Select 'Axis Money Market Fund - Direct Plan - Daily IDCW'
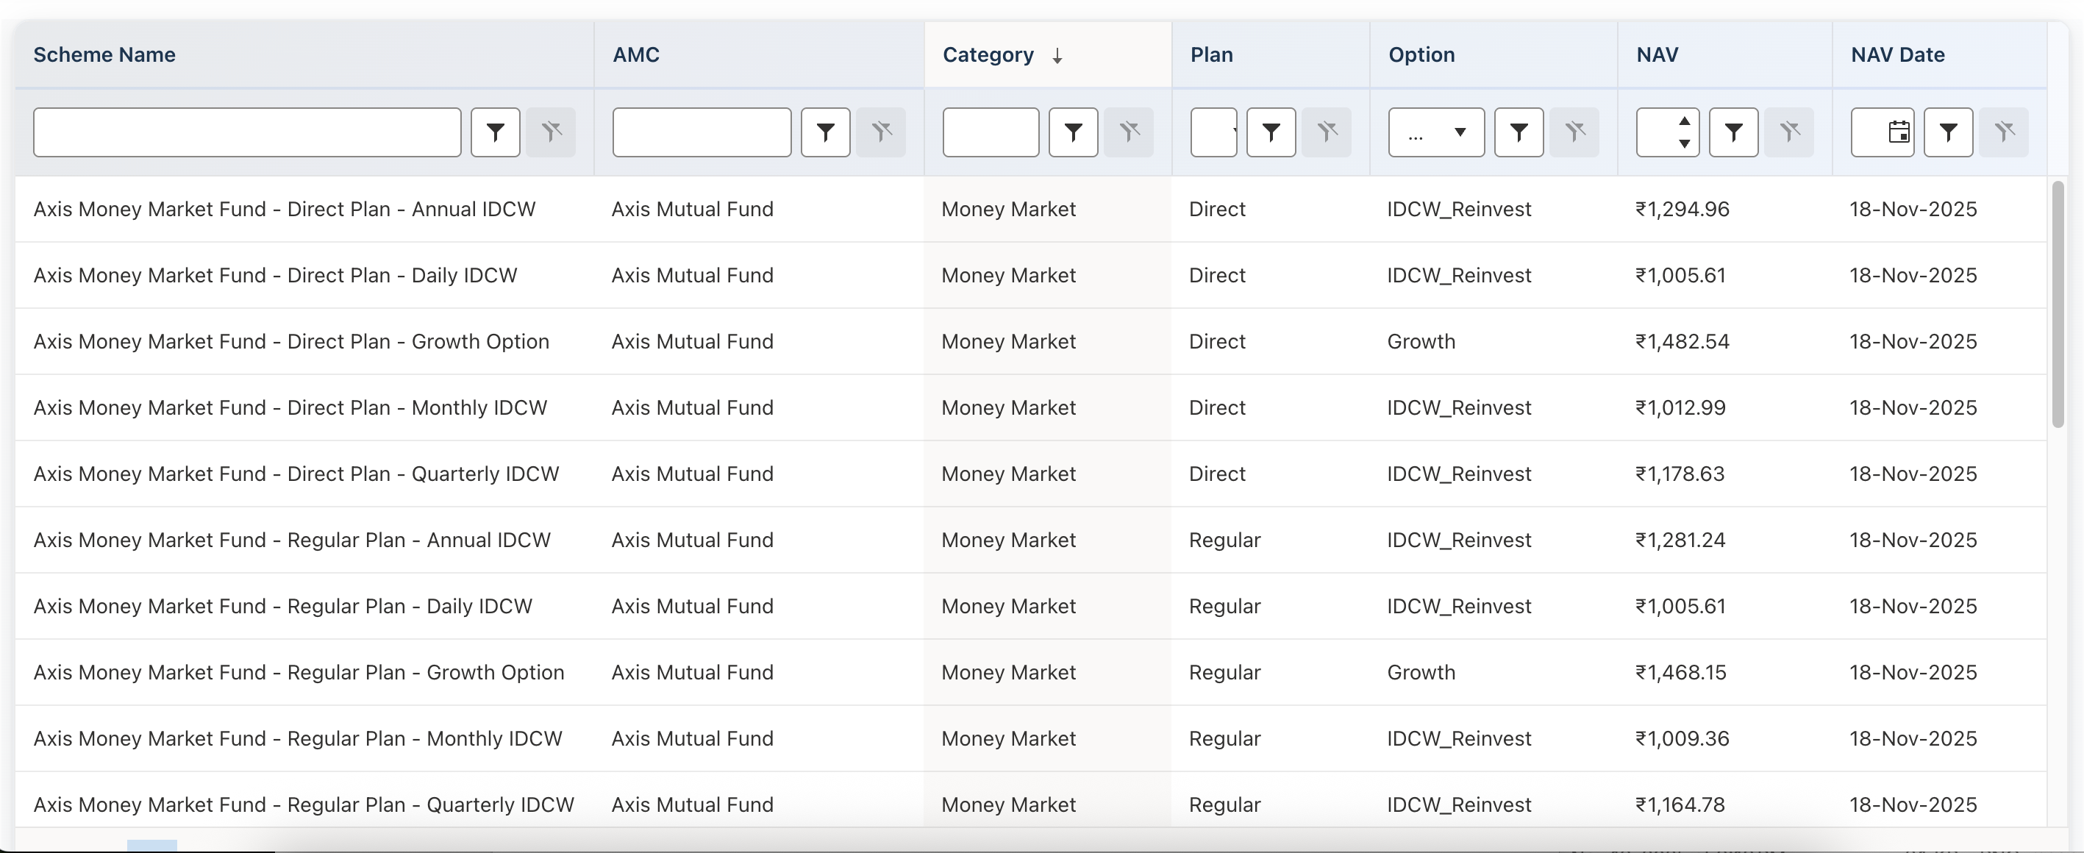 tap(275, 275)
